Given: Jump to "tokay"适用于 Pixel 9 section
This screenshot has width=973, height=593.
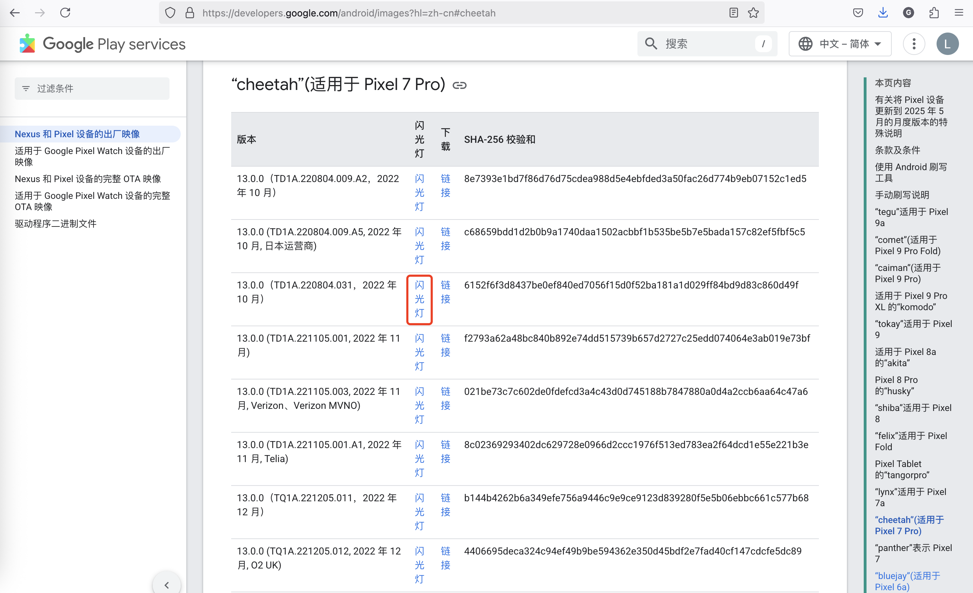Looking at the screenshot, I should tap(913, 329).
